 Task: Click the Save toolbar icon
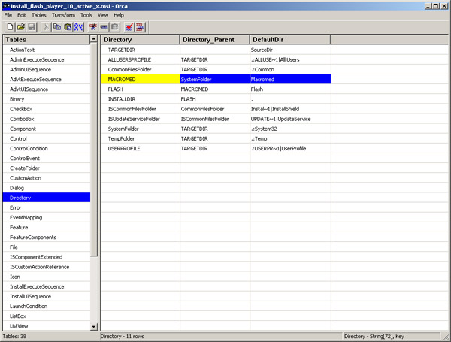(32, 27)
